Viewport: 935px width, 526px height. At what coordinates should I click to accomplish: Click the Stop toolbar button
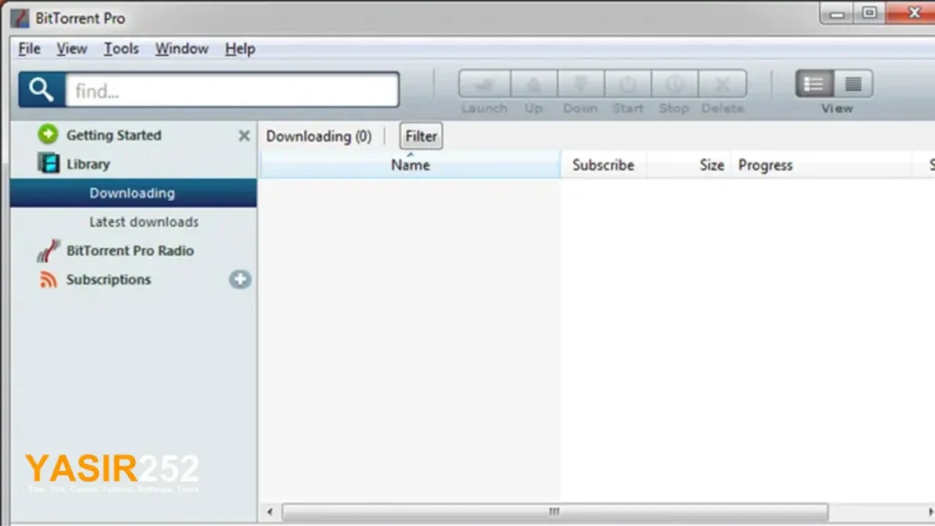coord(675,84)
